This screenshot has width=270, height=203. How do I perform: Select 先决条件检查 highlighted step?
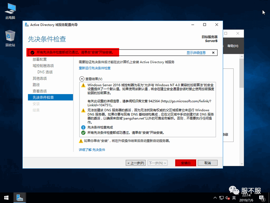click(50, 97)
